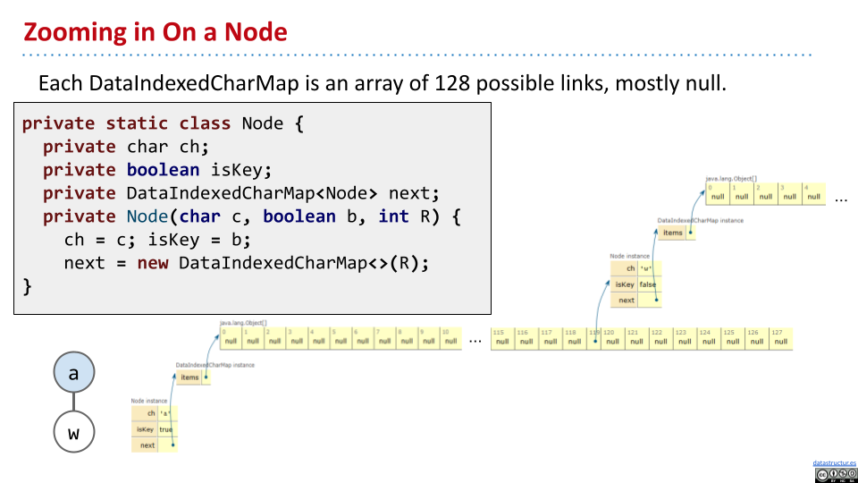This screenshot has width=858, height=483.
Task: Click the ch 'w' value cell
Action: pos(648,268)
